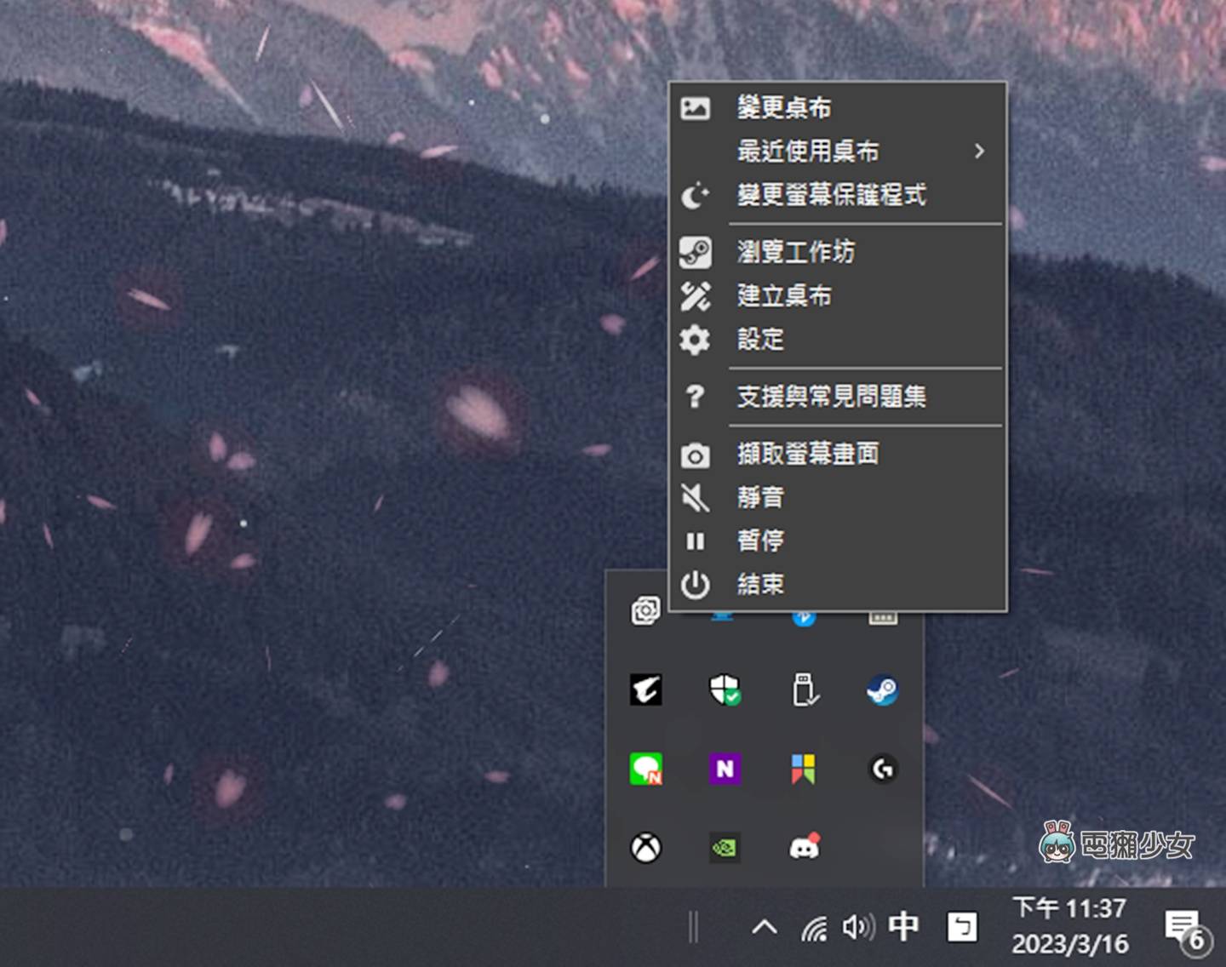Click the Safely Remove Hardware USB icon
1226x967 pixels.
805,691
